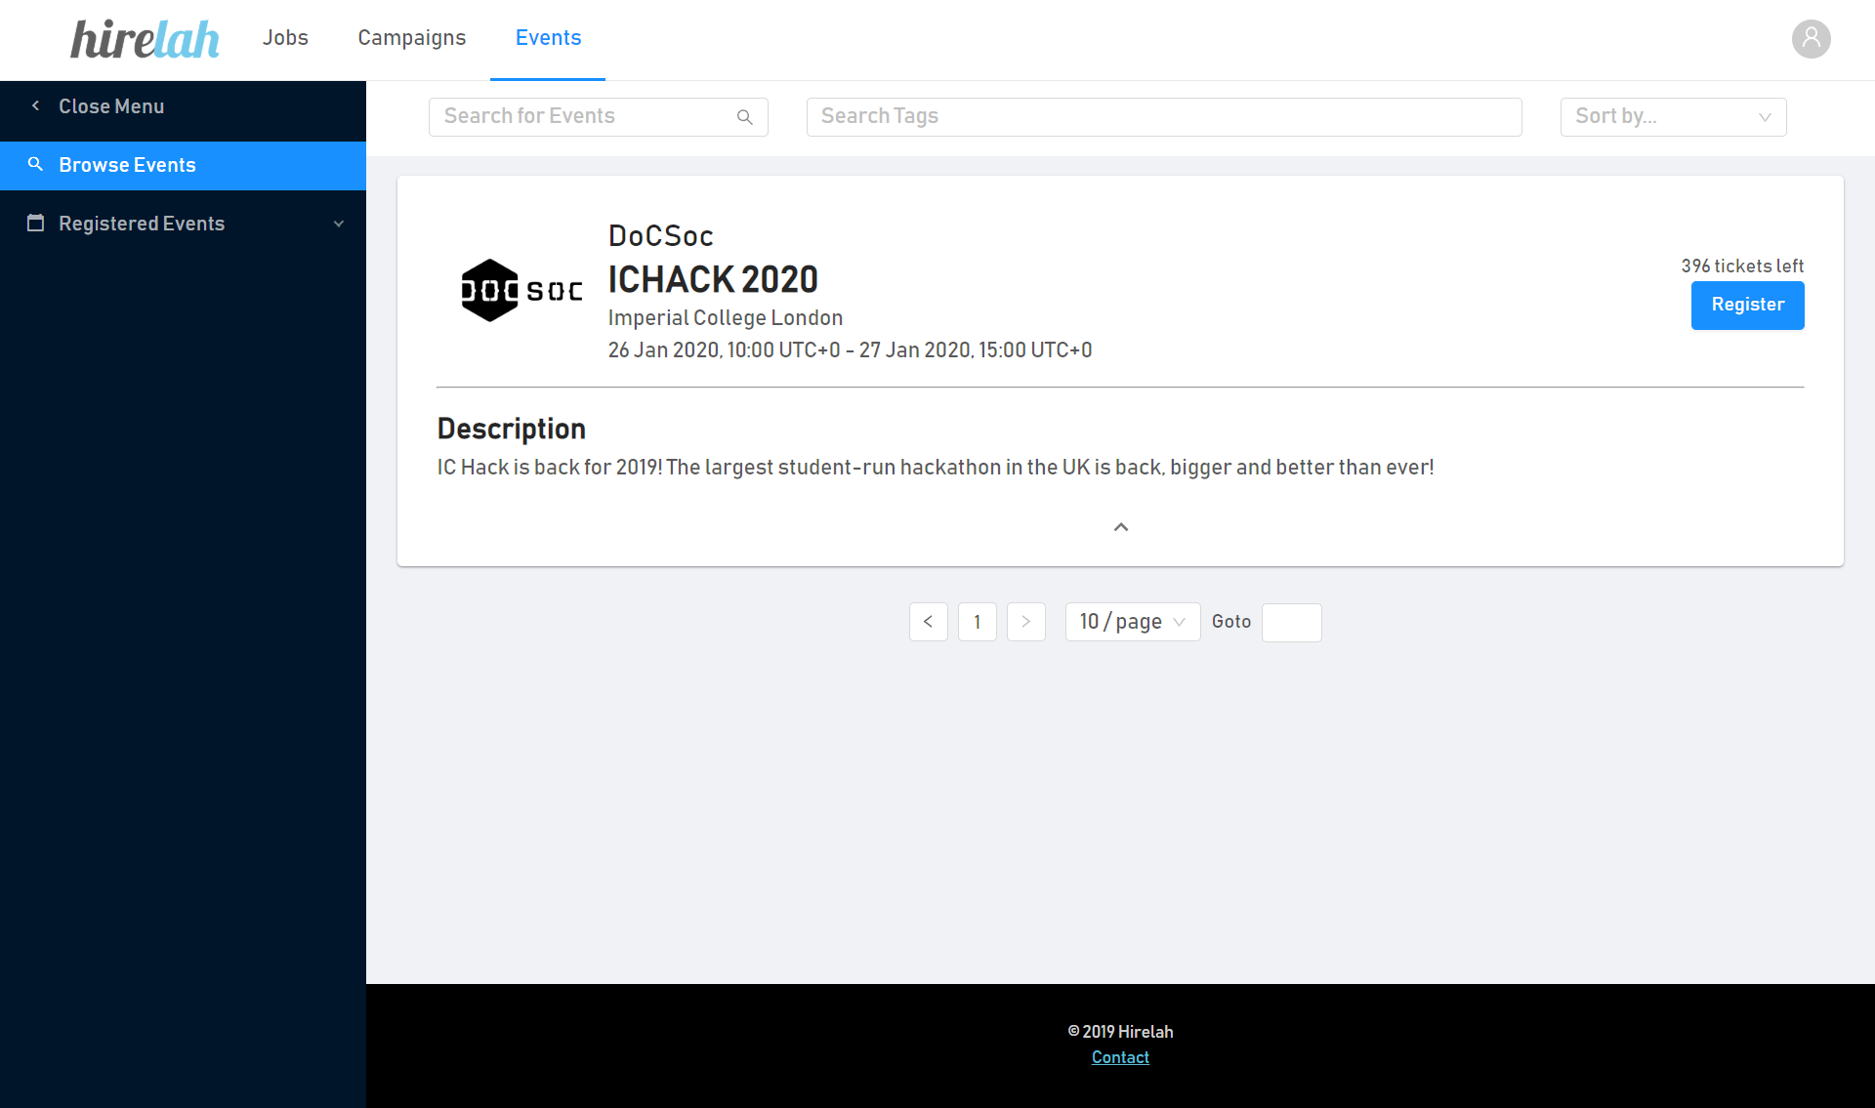The height and width of the screenshot is (1108, 1875).
Task: Open the 10 / page size dropdown
Action: (1132, 622)
